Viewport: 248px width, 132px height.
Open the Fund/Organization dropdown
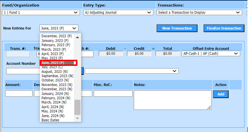coord(40,13)
